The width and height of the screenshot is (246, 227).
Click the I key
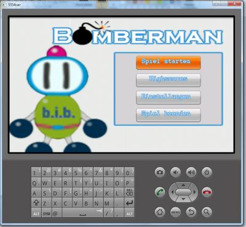tap(109, 183)
